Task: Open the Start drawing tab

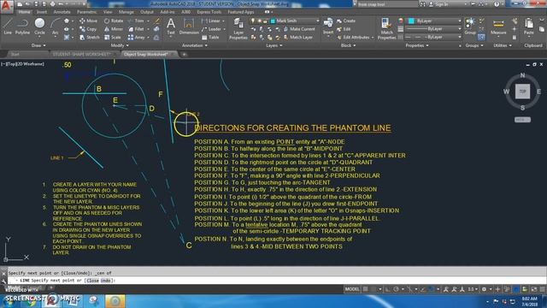Action: pyautogui.click(x=15, y=54)
